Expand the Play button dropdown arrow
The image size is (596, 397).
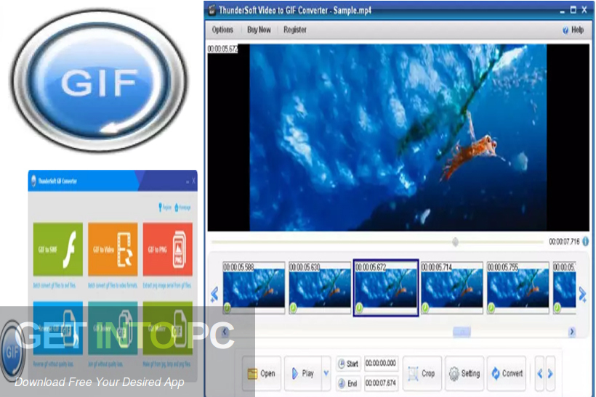coord(326,374)
